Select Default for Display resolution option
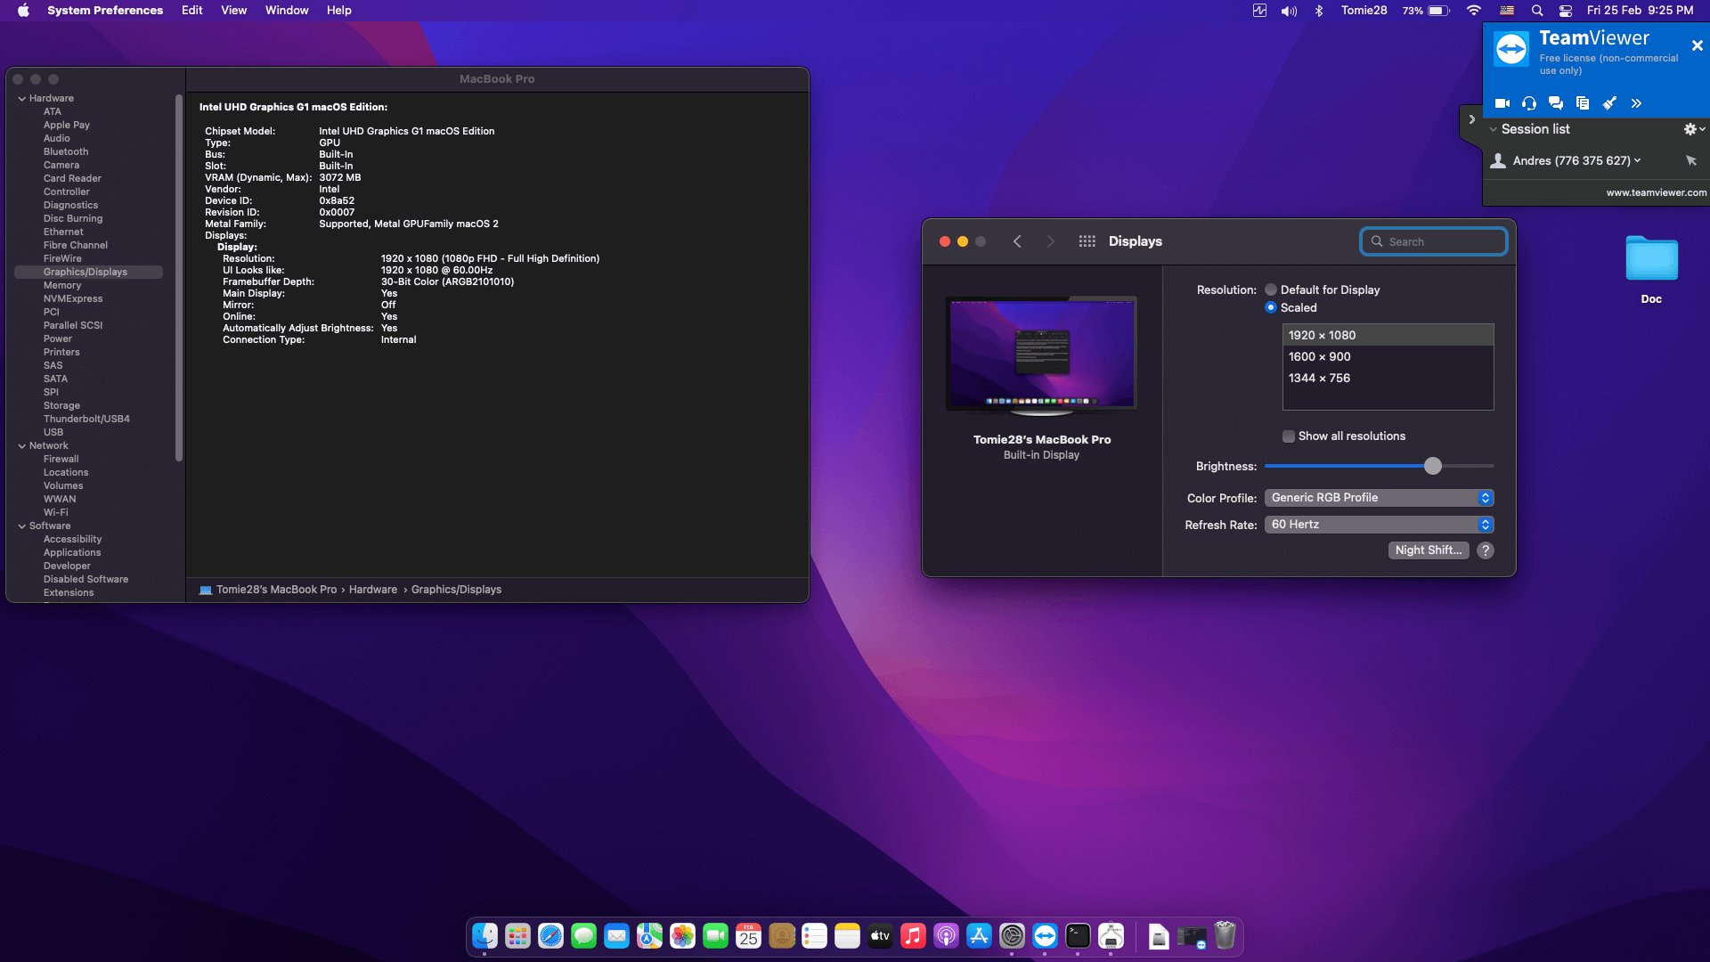Screen dimensions: 1710x962 (1271, 290)
